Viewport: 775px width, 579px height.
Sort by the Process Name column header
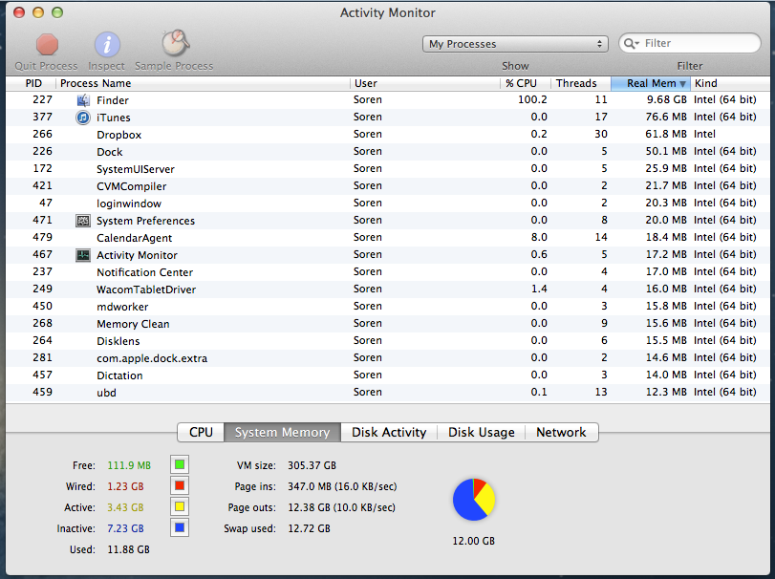click(x=203, y=83)
